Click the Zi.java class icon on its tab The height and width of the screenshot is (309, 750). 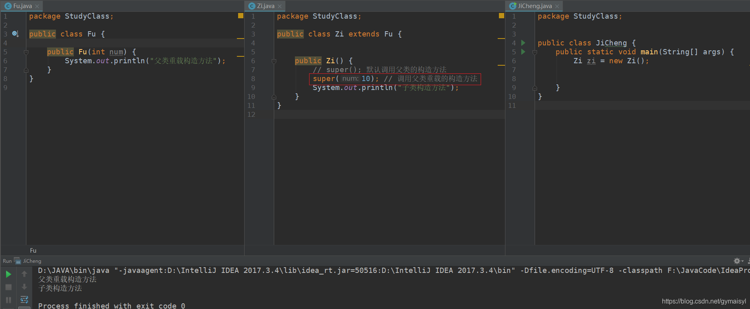252,6
